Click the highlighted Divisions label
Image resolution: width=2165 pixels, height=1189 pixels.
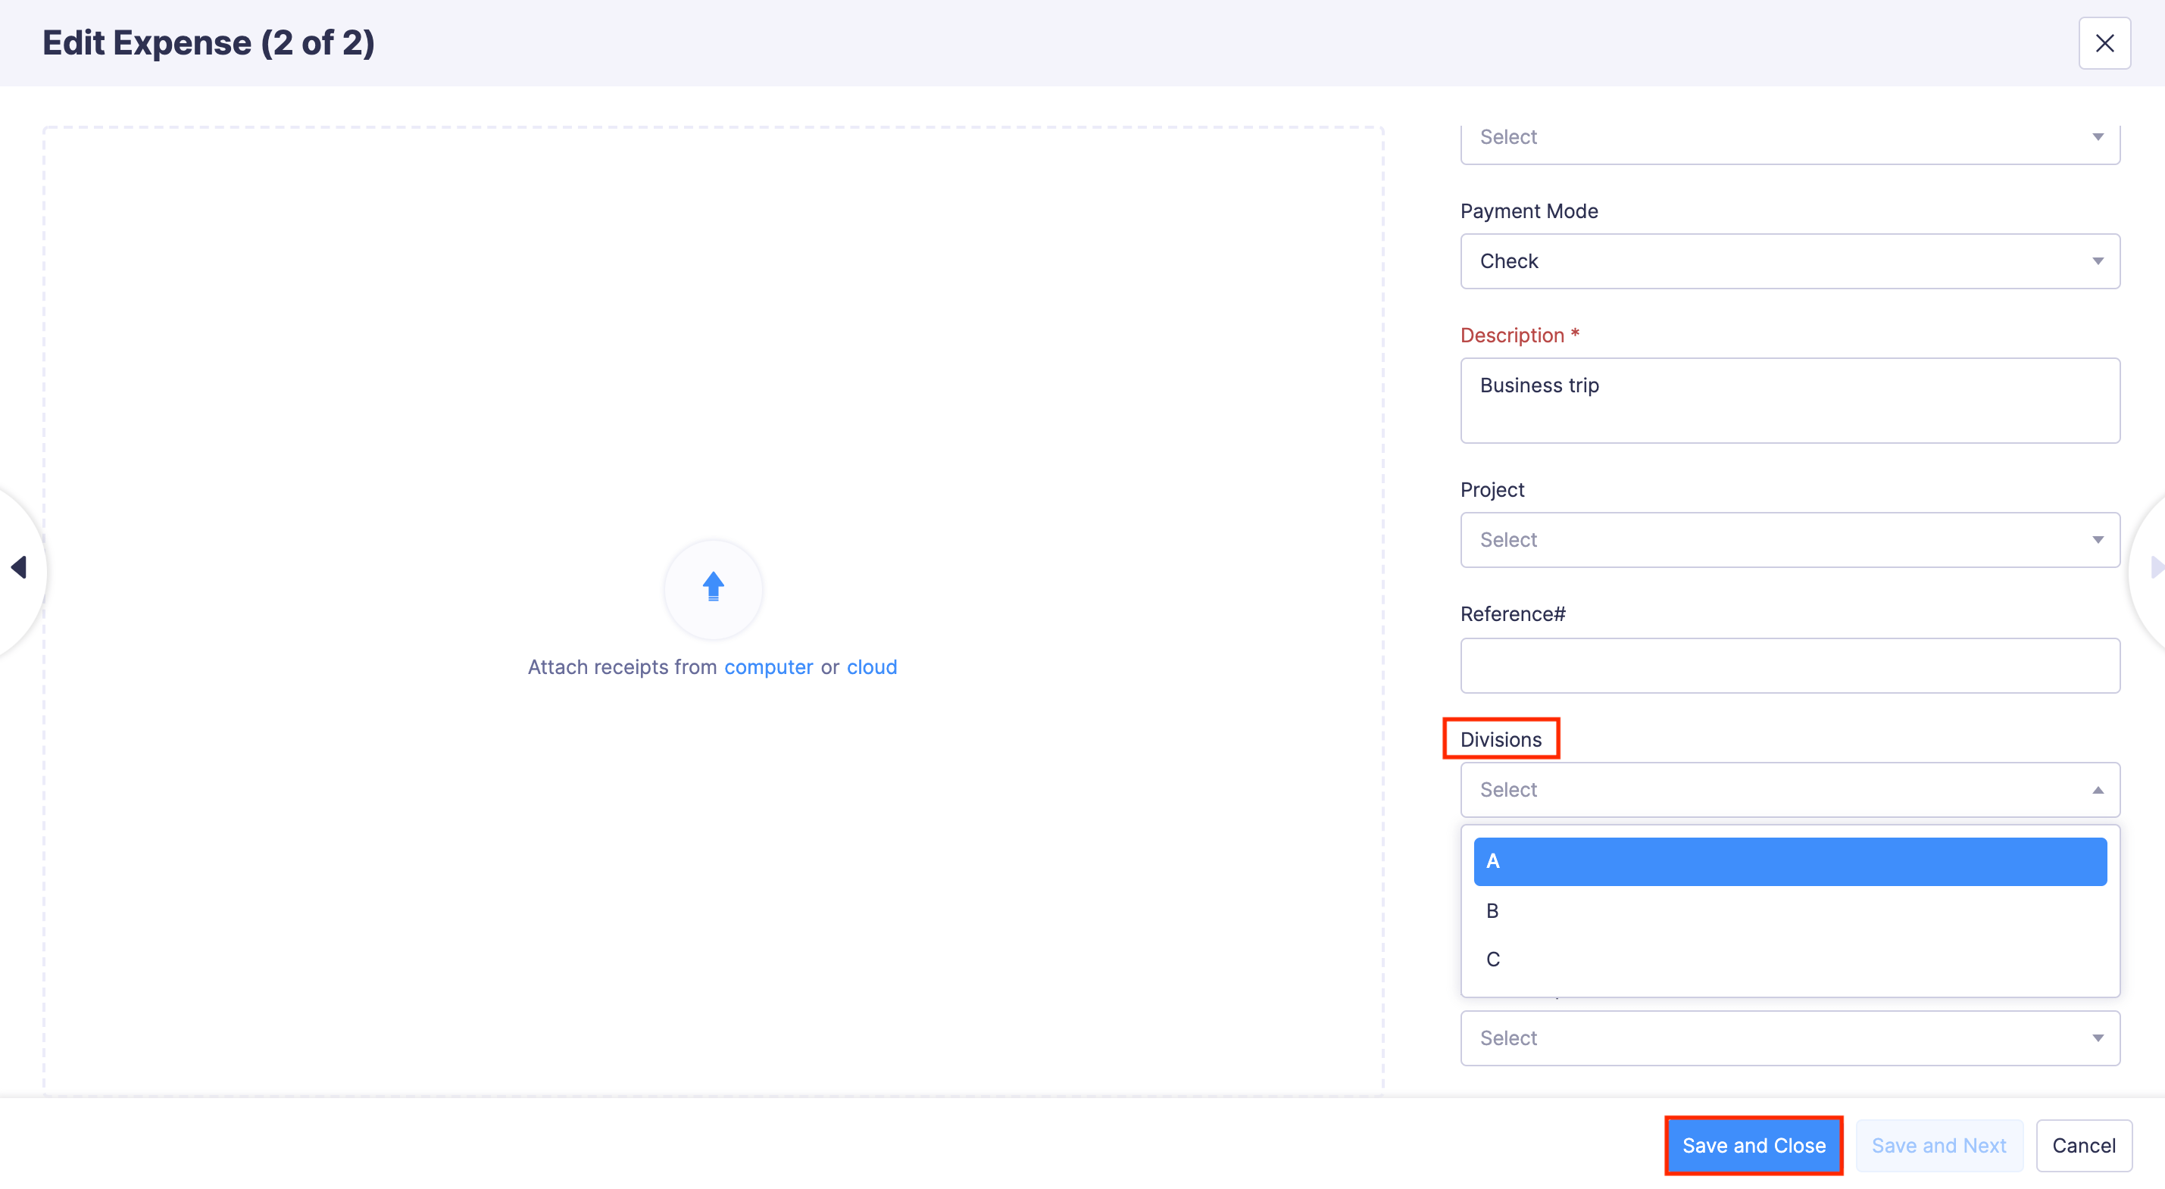pos(1501,738)
